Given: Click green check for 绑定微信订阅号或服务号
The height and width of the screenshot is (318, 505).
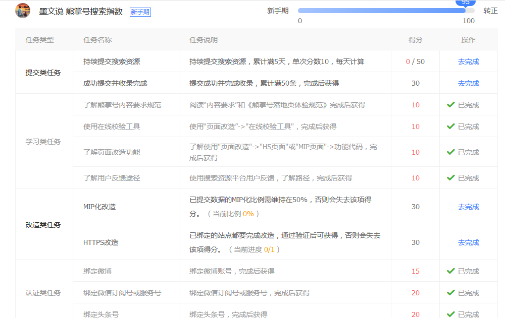Looking at the screenshot, I should click(451, 293).
